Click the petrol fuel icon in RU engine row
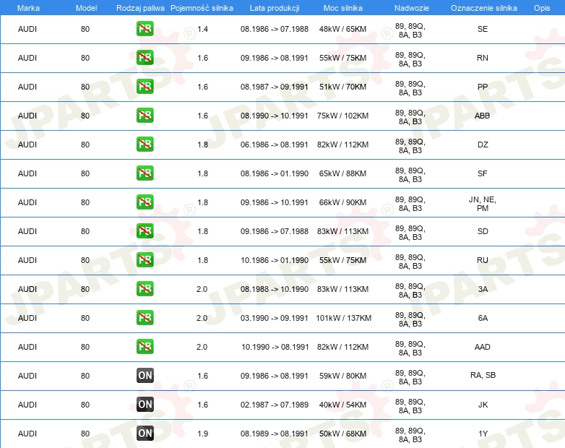This screenshot has width=565, height=448. 145,260
